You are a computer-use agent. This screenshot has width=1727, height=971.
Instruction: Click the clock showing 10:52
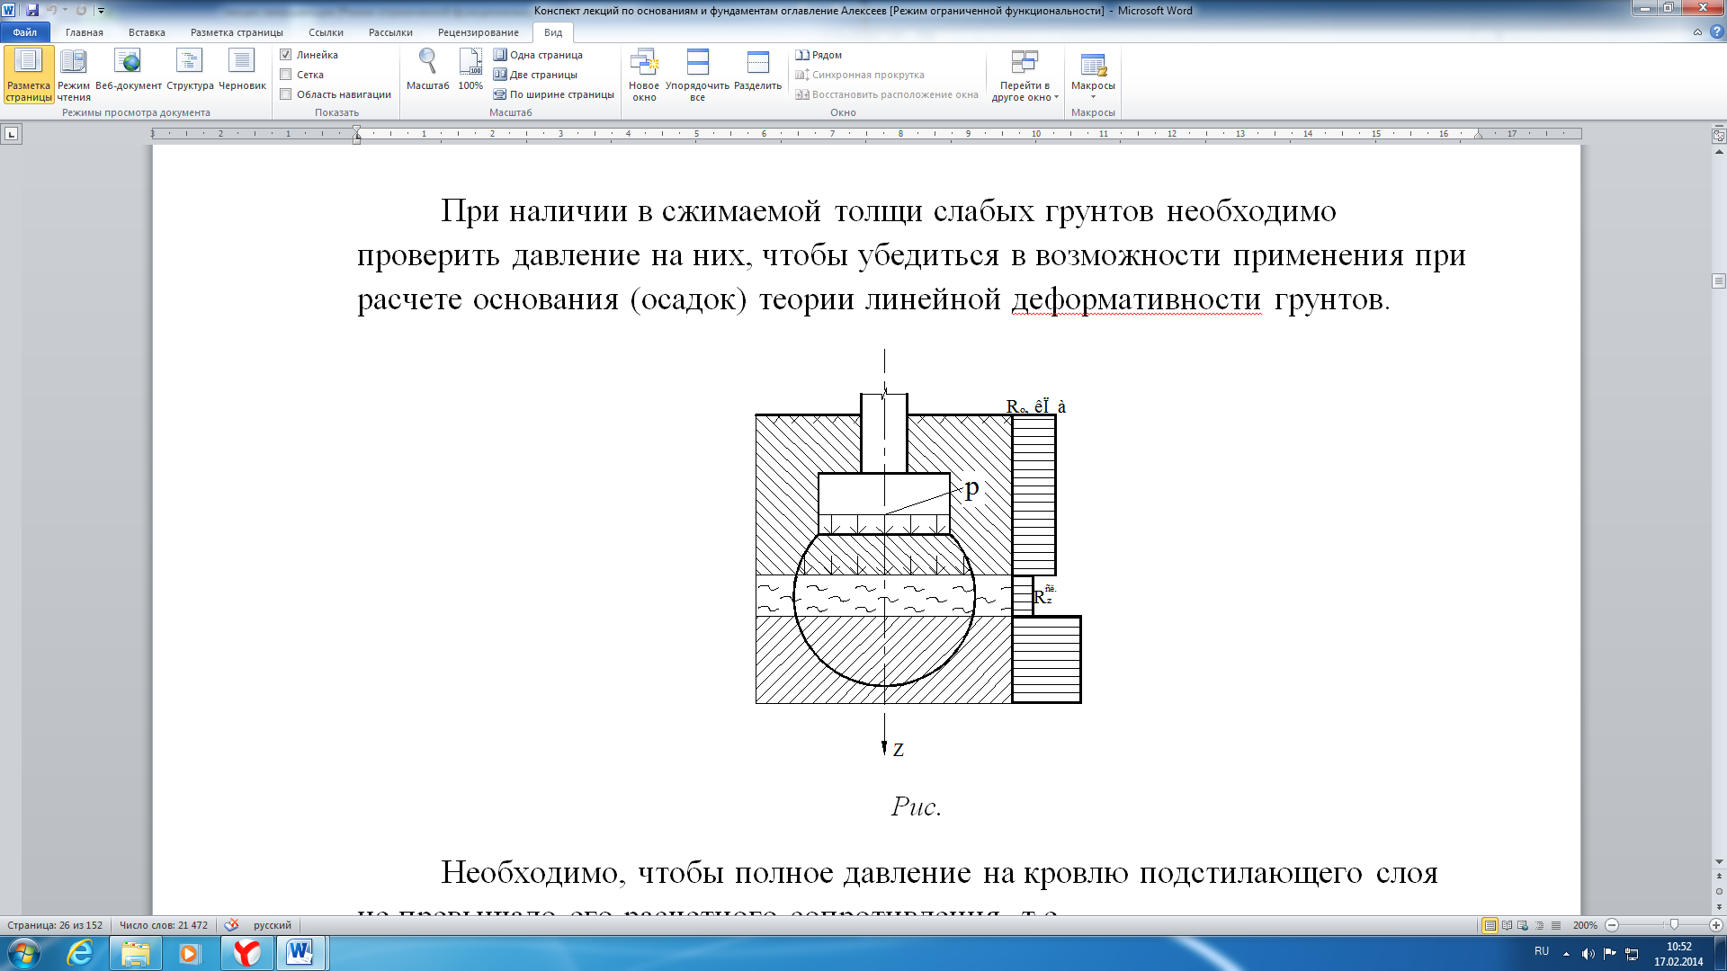[x=1678, y=954]
